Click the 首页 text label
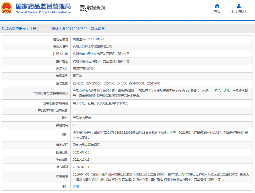This screenshot has width=255, height=193. [217, 11]
